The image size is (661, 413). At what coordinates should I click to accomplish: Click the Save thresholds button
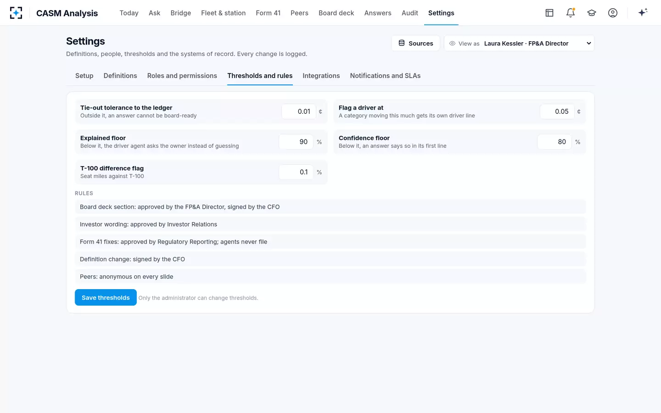[106, 297]
